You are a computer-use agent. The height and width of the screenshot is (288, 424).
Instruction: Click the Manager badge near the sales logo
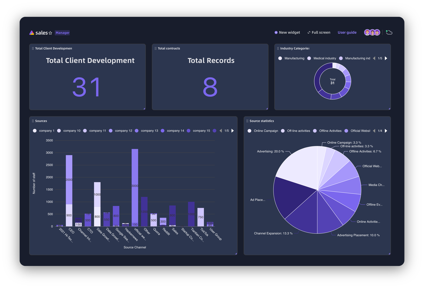coord(62,33)
